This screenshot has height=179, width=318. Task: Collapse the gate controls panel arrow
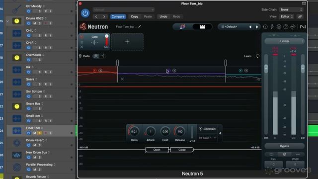click(x=220, y=133)
